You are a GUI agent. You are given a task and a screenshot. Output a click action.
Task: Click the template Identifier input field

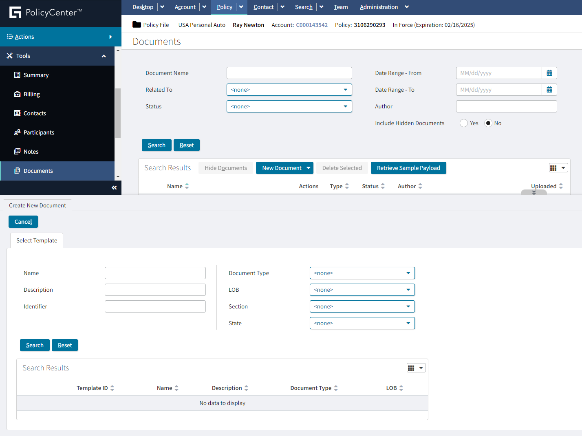[x=155, y=306]
